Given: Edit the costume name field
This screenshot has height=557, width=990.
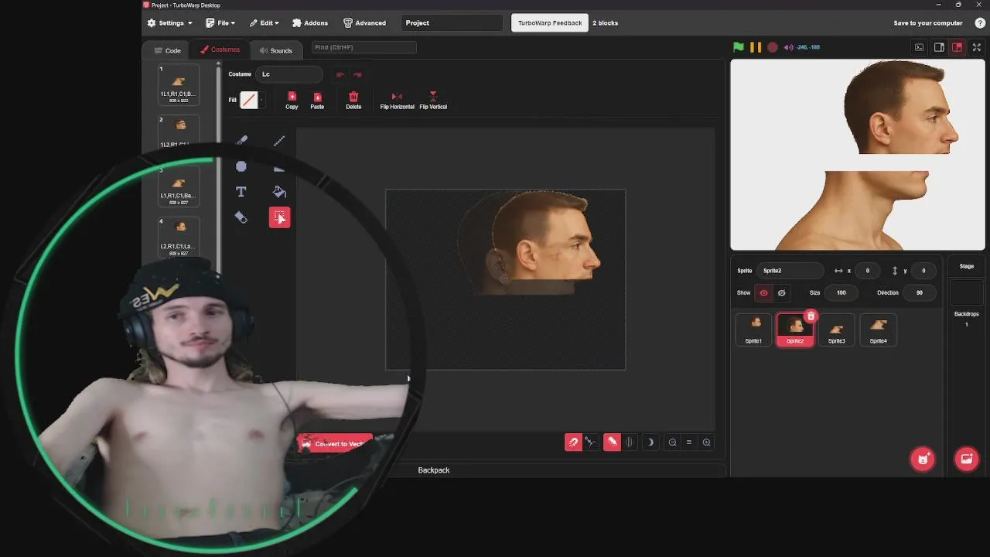Looking at the screenshot, I should pyautogui.click(x=290, y=74).
